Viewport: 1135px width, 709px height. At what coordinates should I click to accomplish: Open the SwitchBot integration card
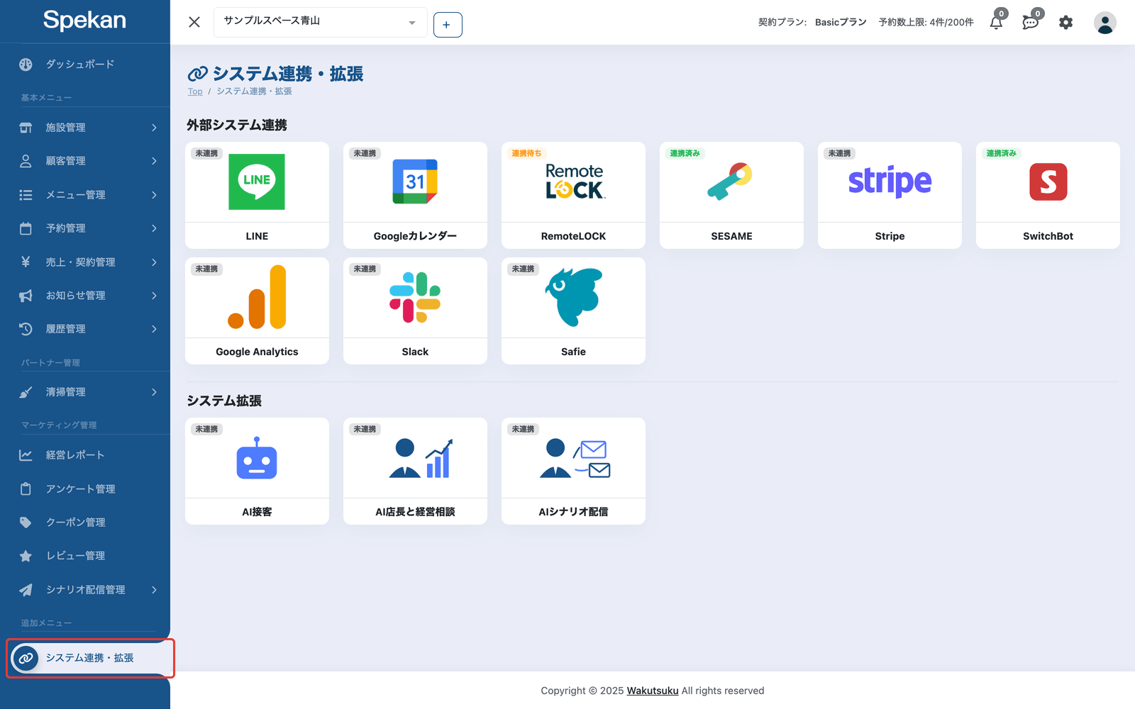click(x=1048, y=195)
